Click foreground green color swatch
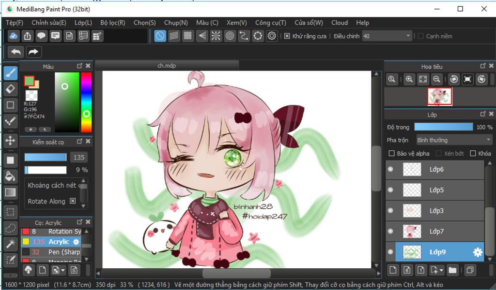Image resolution: width=496 pixels, height=290 pixels. click(x=29, y=81)
